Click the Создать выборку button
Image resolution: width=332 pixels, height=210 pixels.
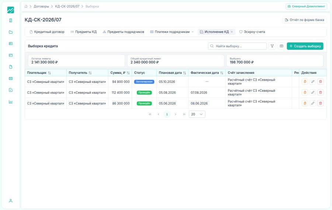(x=305, y=46)
